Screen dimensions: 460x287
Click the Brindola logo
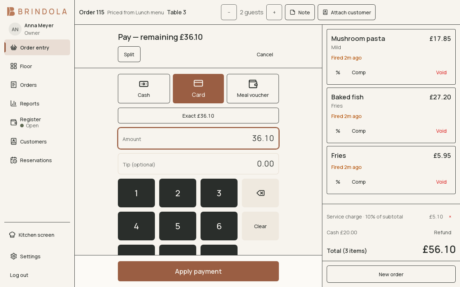(x=37, y=11)
